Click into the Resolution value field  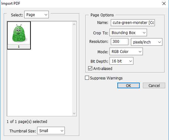tap(120, 42)
